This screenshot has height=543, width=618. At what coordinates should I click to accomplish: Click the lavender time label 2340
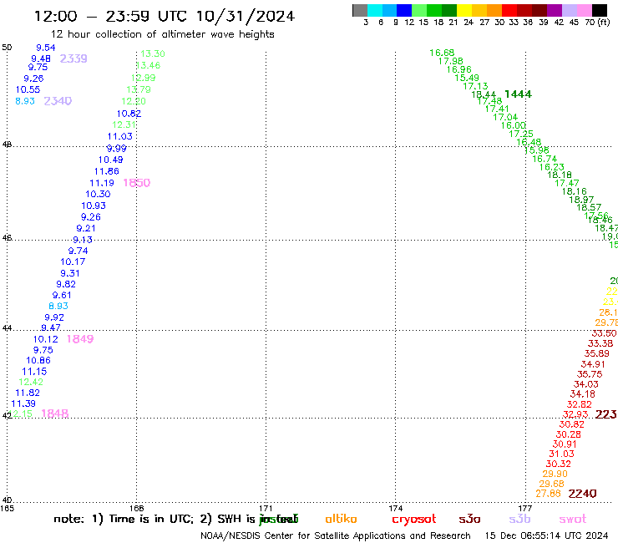[x=58, y=101]
